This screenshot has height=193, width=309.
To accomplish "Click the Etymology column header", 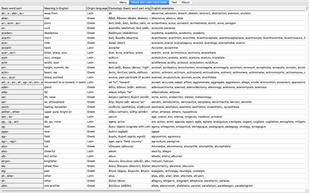I will pos(129,8).
